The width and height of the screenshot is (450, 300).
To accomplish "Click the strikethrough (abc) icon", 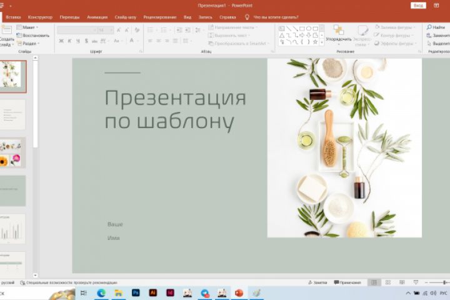I will [94, 41].
